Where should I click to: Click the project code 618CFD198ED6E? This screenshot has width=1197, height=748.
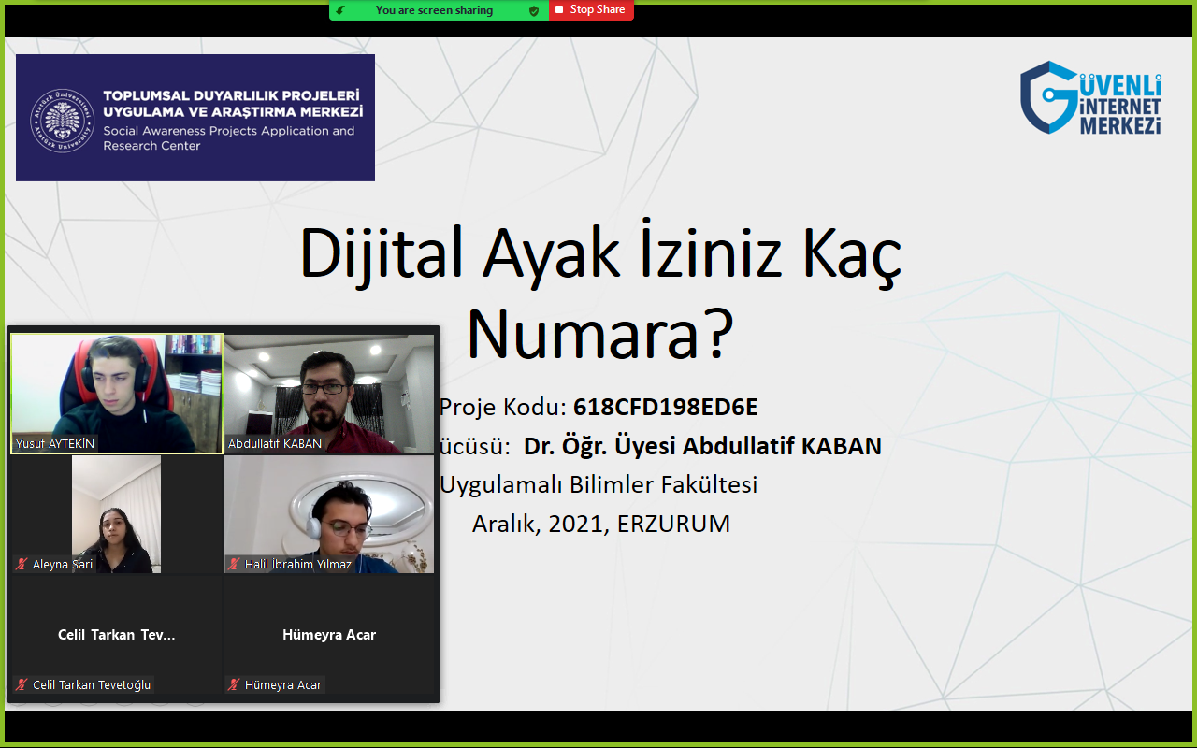[x=665, y=408]
